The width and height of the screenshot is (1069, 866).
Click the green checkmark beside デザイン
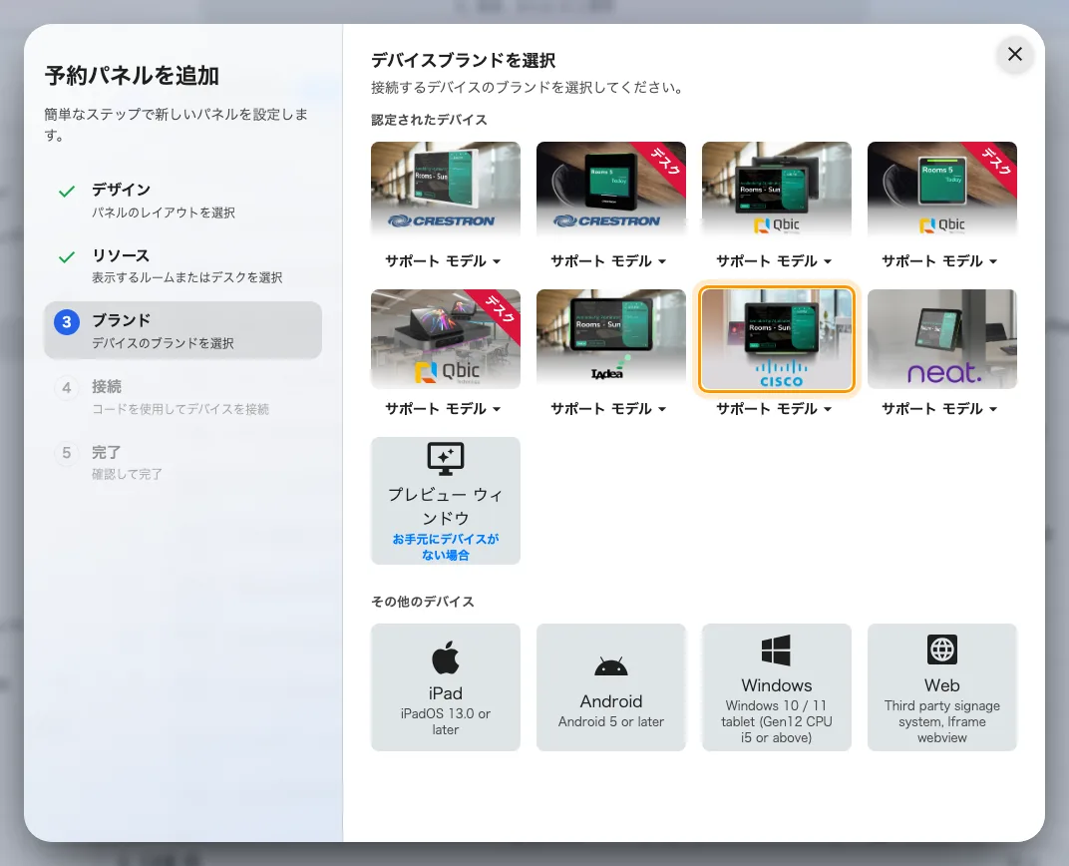point(67,192)
